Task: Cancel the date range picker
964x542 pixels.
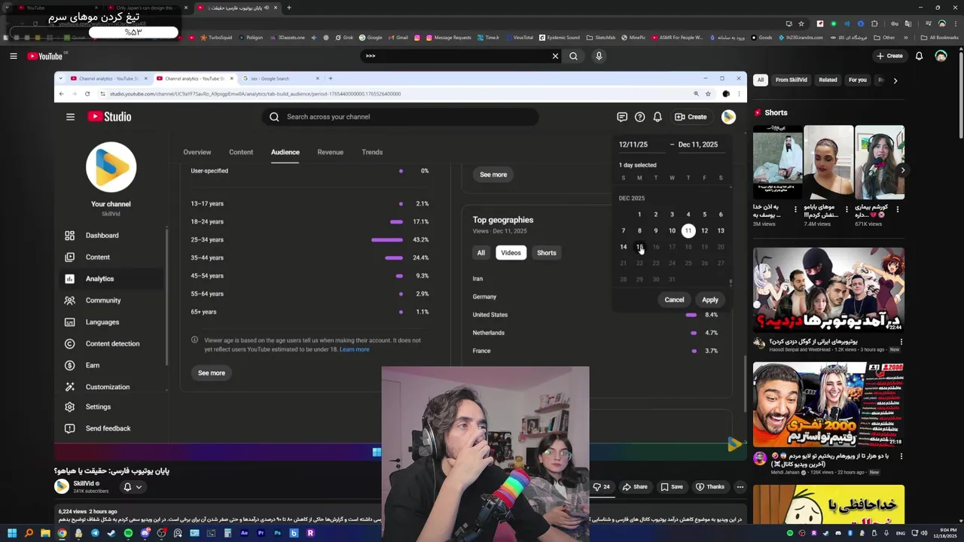Action: tap(674, 300)
